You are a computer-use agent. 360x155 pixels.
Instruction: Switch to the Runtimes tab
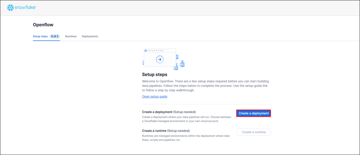[71, 36]
